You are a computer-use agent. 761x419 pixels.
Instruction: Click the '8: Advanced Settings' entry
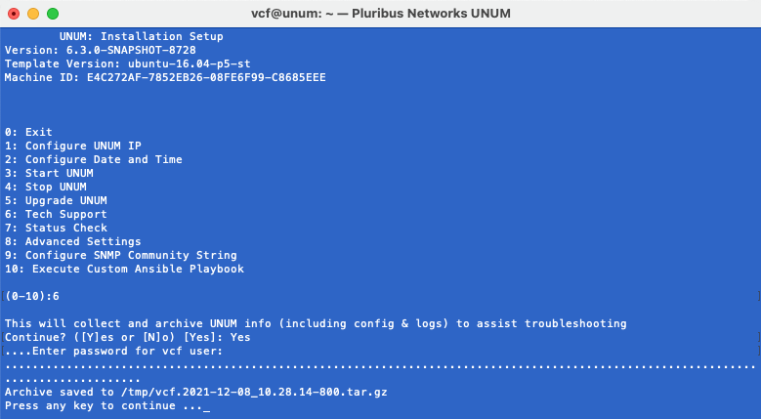(73, 241)
